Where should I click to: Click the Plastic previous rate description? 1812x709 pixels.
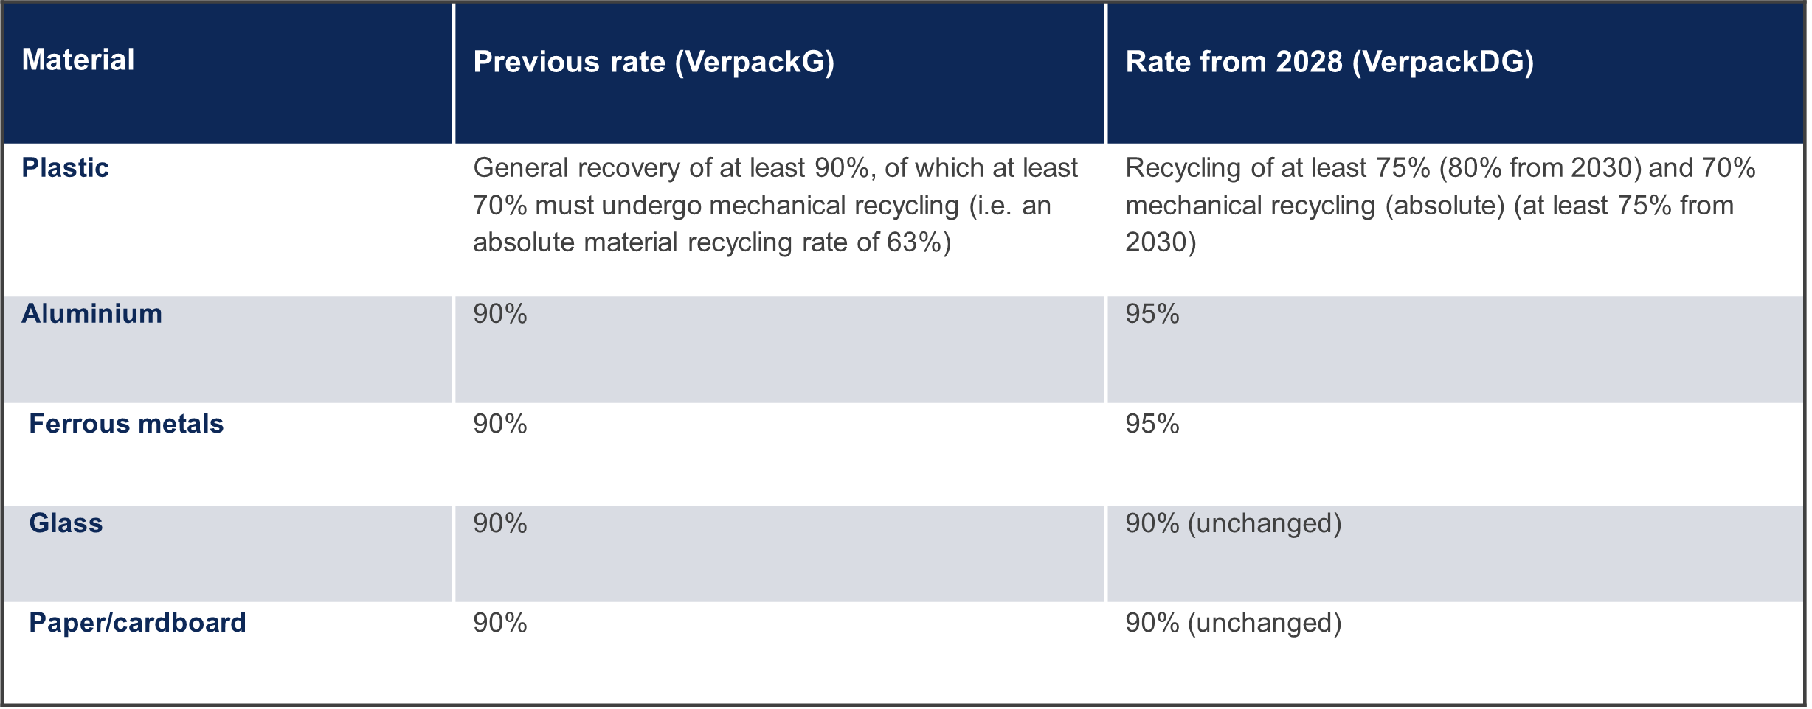(x=775, y=205)
